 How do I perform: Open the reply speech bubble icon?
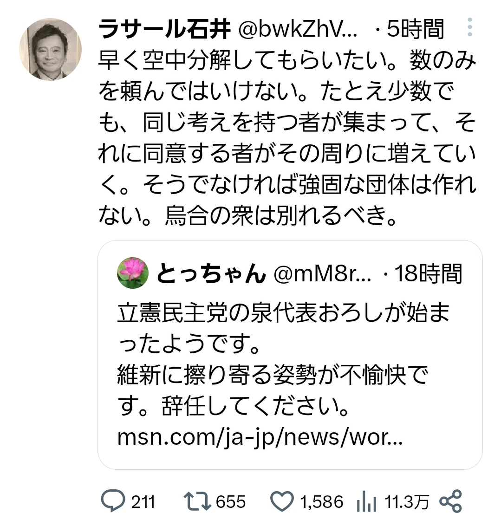tap(113, 500)
